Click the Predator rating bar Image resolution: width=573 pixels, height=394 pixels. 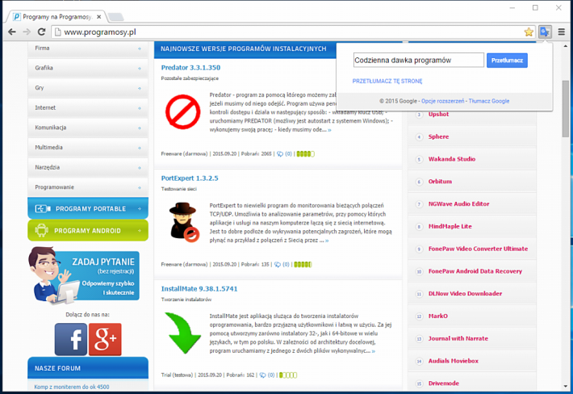point(305,154)
